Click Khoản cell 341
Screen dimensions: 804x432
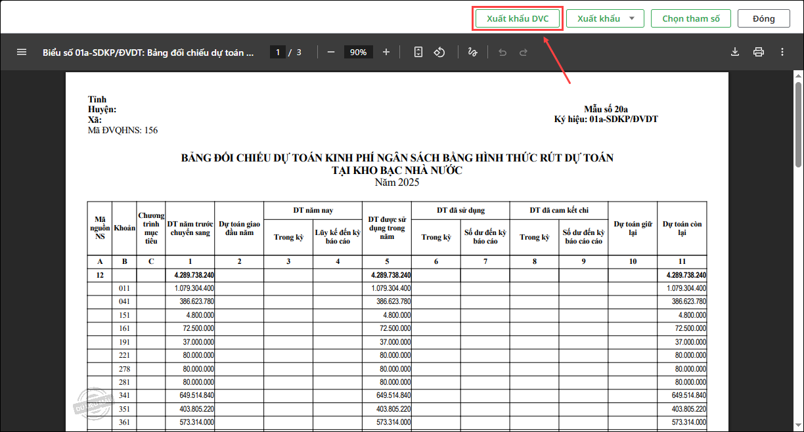pyautogui.click(x=124, y=395)
